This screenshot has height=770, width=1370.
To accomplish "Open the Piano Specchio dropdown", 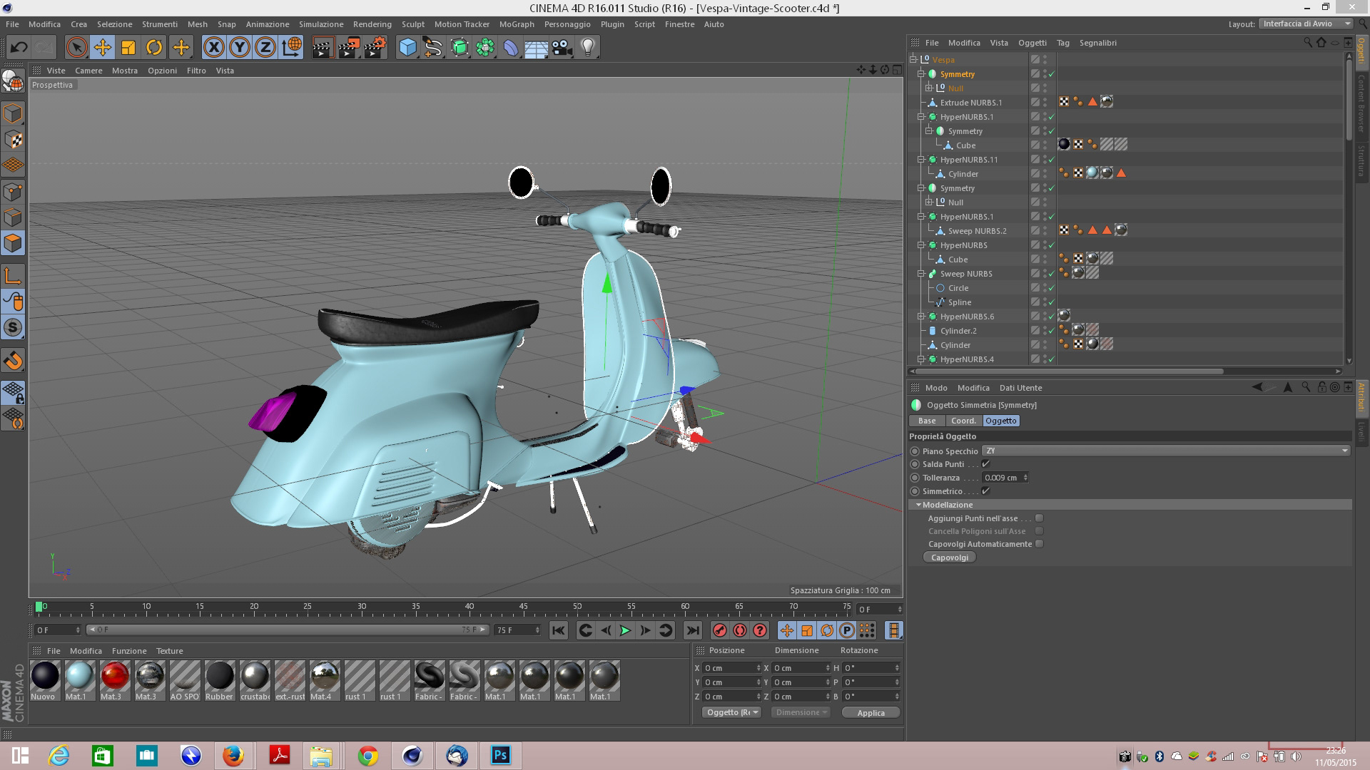I will click(x=1166, y=451).
